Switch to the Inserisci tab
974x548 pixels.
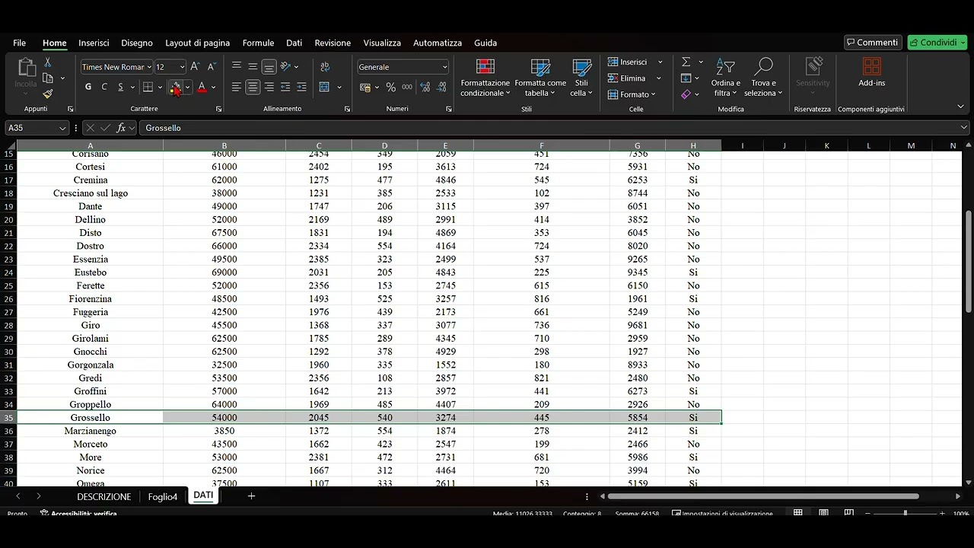[94, 43]
